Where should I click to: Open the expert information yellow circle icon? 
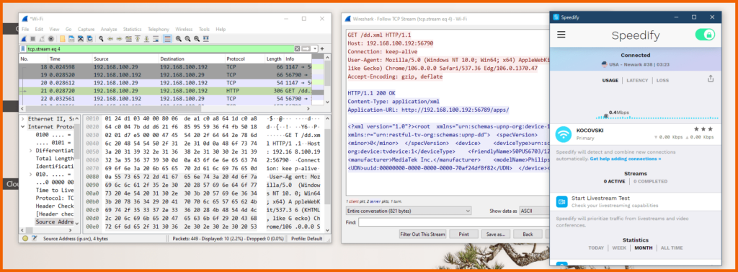click(25, 239)
